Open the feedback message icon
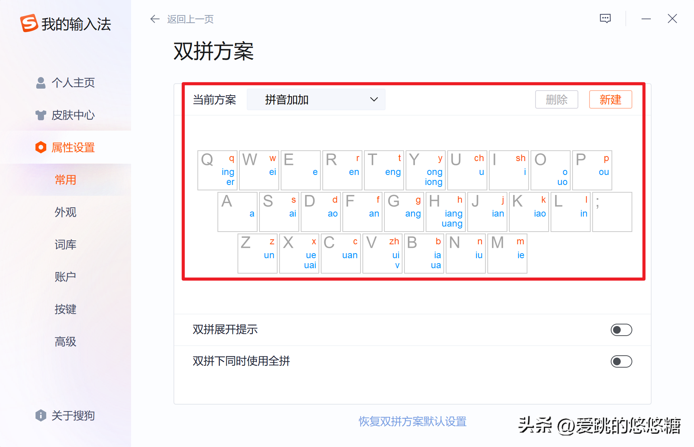This screenshot has width=694, height=447. click(x=605, y=18)
